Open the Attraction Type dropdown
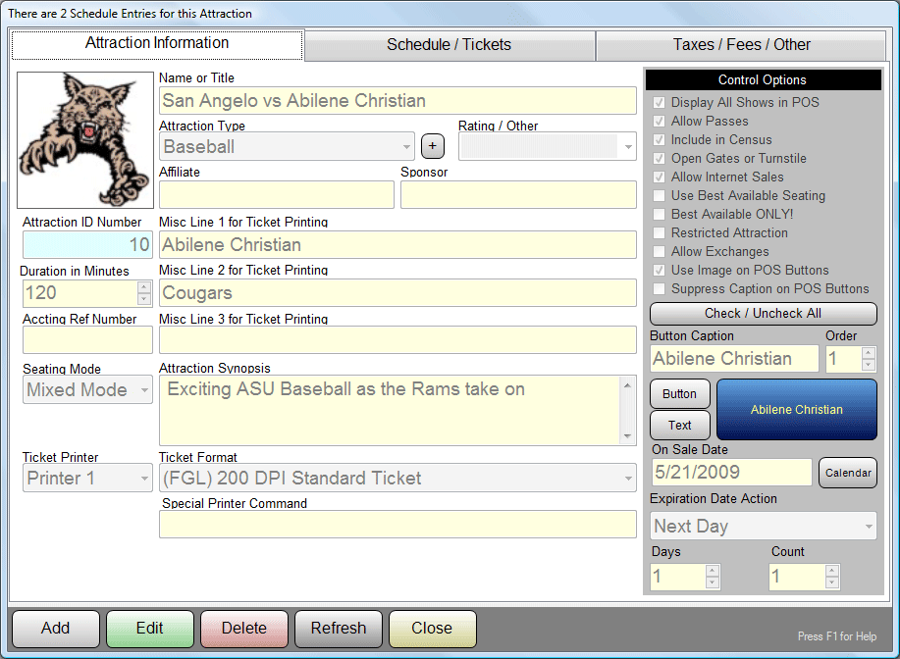900x659 pixels. coord(287,147)
